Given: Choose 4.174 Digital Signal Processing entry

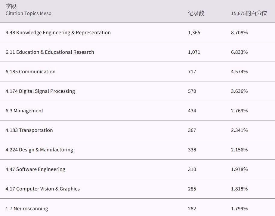Looking at the screenshot, I should pyautogui.click(x=40, y=91).
